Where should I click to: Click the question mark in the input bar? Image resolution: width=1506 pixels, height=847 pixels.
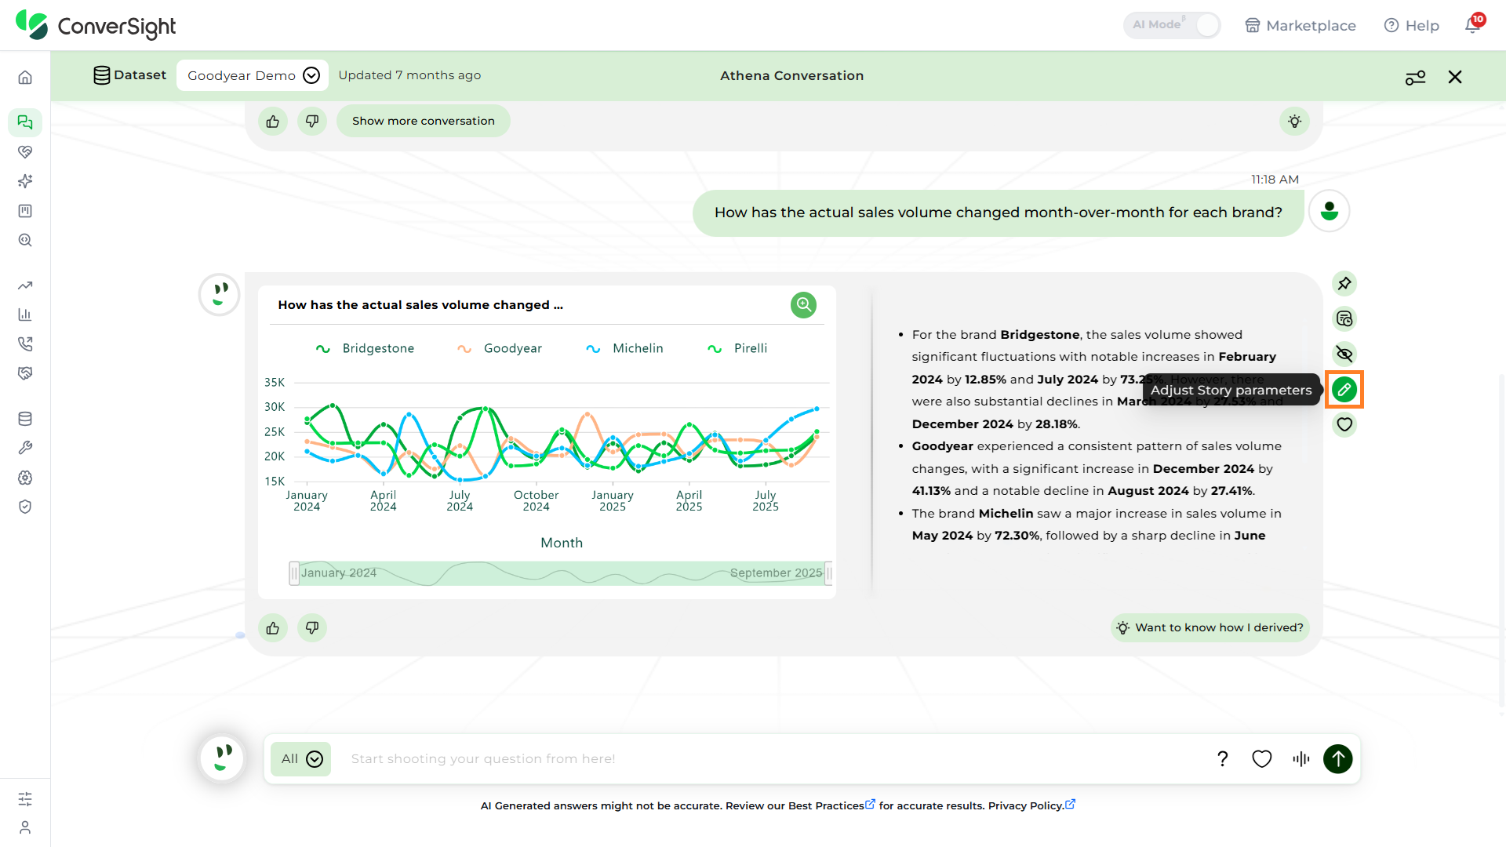[x=1222, y=758]
